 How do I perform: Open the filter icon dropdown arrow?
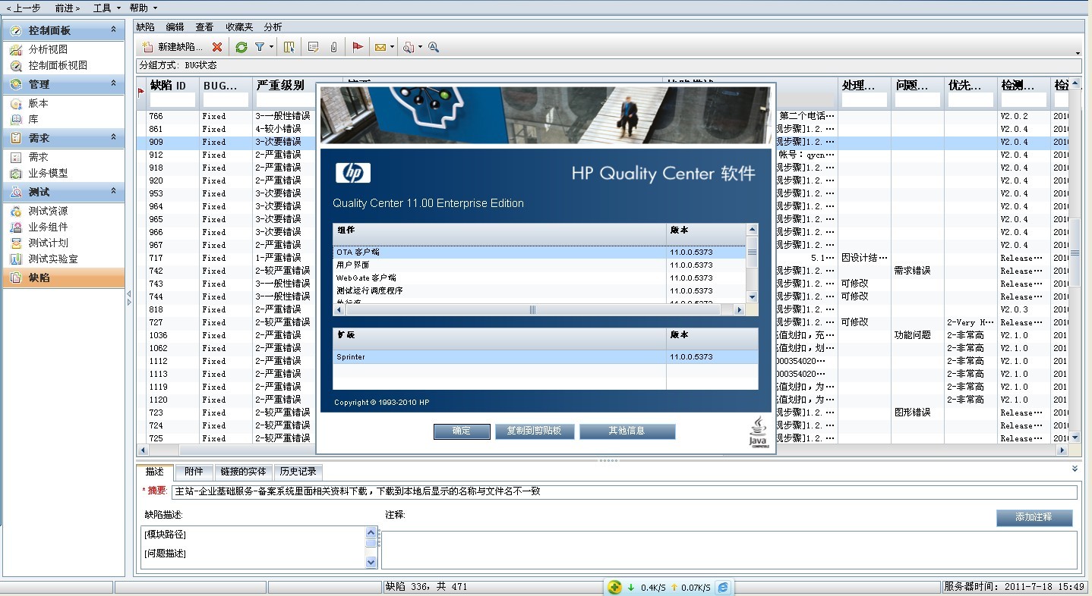pyautogui.click(x=271, y=47)
